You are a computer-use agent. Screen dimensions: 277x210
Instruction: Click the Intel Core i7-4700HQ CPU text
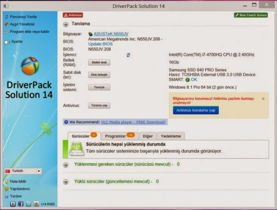click(211, 55)
